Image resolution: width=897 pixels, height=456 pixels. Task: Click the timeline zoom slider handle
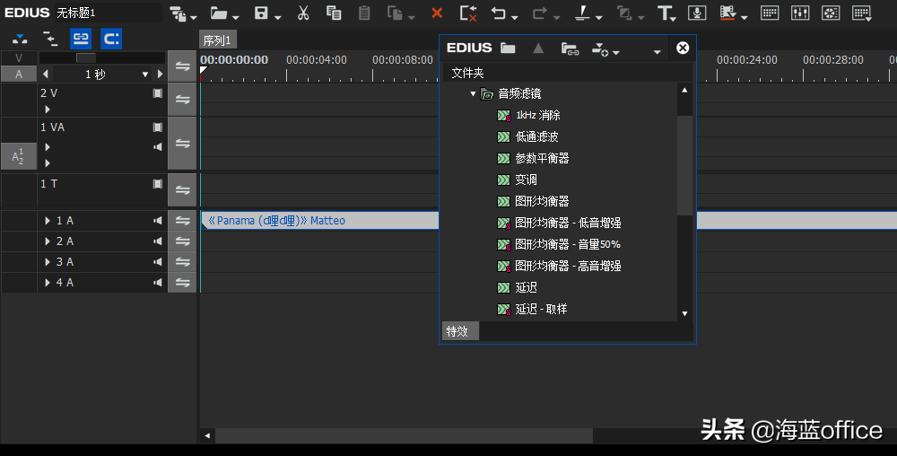(x=85, y=57)
